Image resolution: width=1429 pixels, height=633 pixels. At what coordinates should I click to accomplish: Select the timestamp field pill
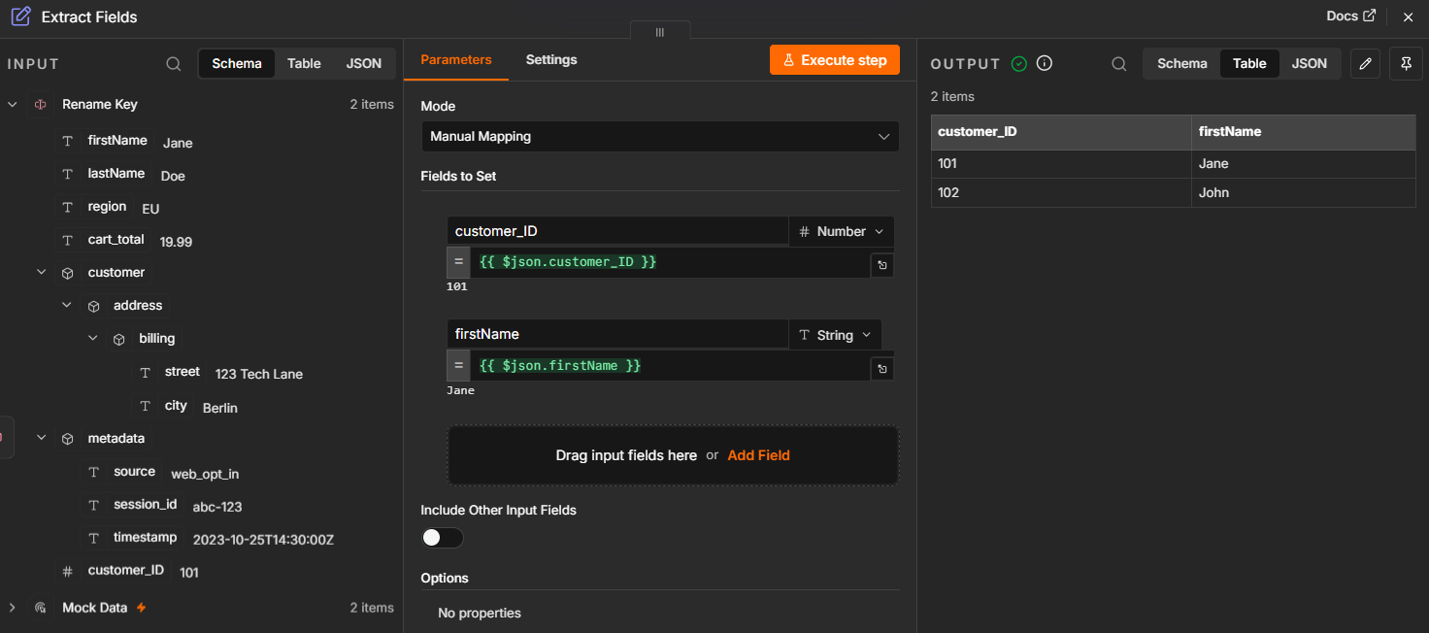[x=146, y=538]
